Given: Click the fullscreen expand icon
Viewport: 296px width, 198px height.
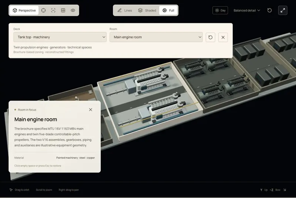Looking at the screenshot, I should (283, 10).
